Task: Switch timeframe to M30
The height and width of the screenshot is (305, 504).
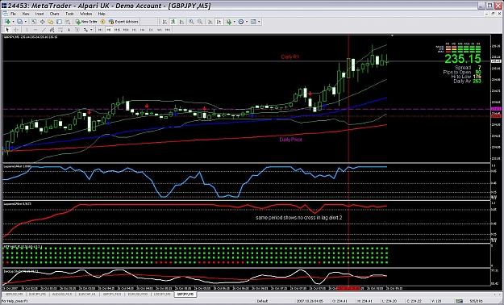Action: click(x=126, y=30)
